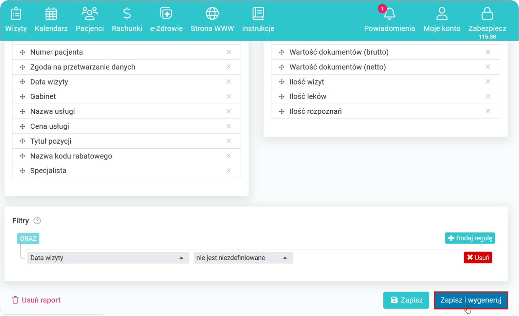Viewport: 519px width, 316px height.
Task: Remove the Numer pacjenta column
Action: tap(229, 52)
